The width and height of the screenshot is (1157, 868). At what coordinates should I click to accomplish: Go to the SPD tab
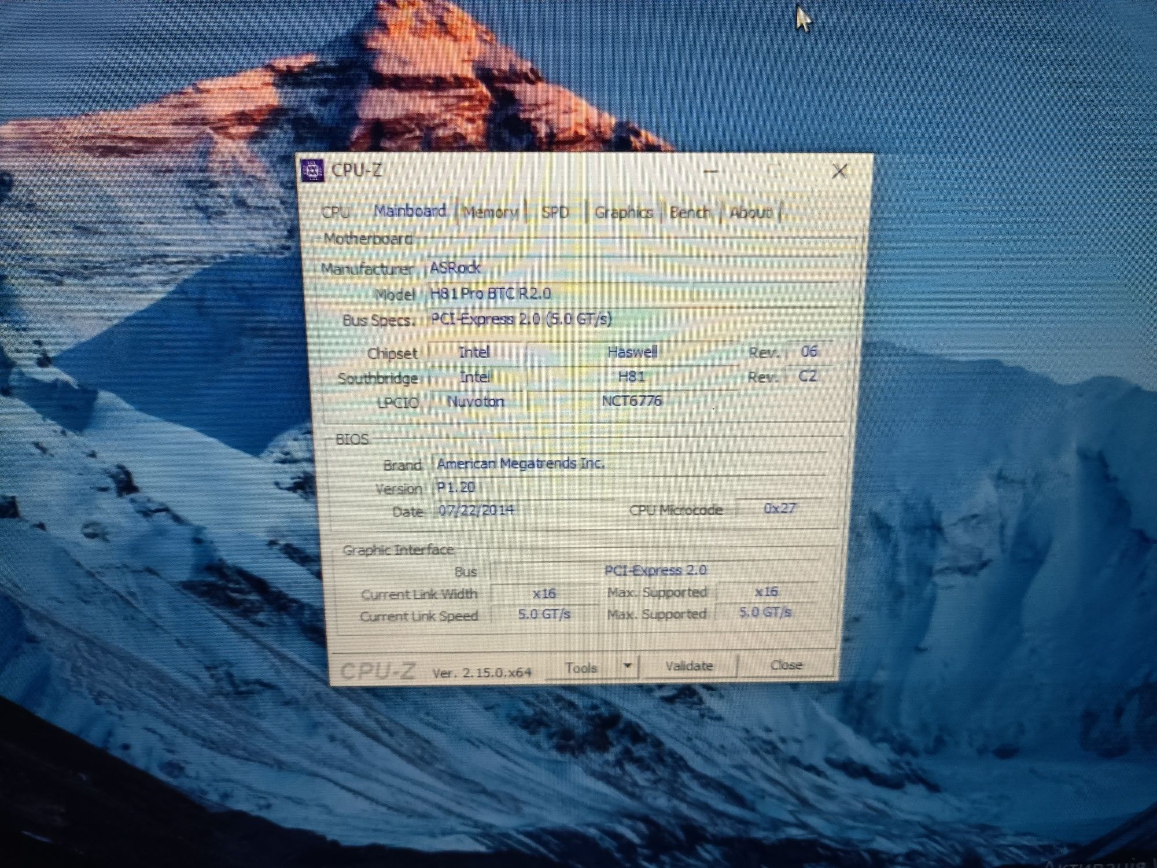point(555,212)
